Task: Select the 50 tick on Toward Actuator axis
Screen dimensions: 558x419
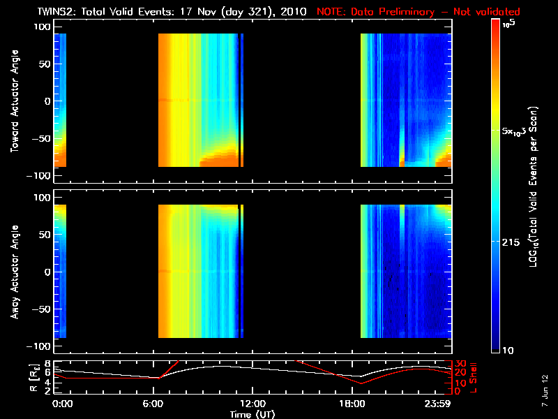Action: pyautogui.click(x=45, y=64)
